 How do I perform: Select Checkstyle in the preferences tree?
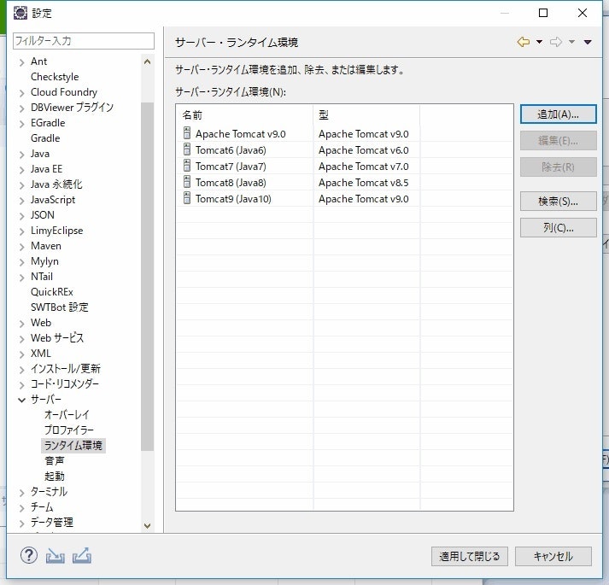click(x=55, y=77)
